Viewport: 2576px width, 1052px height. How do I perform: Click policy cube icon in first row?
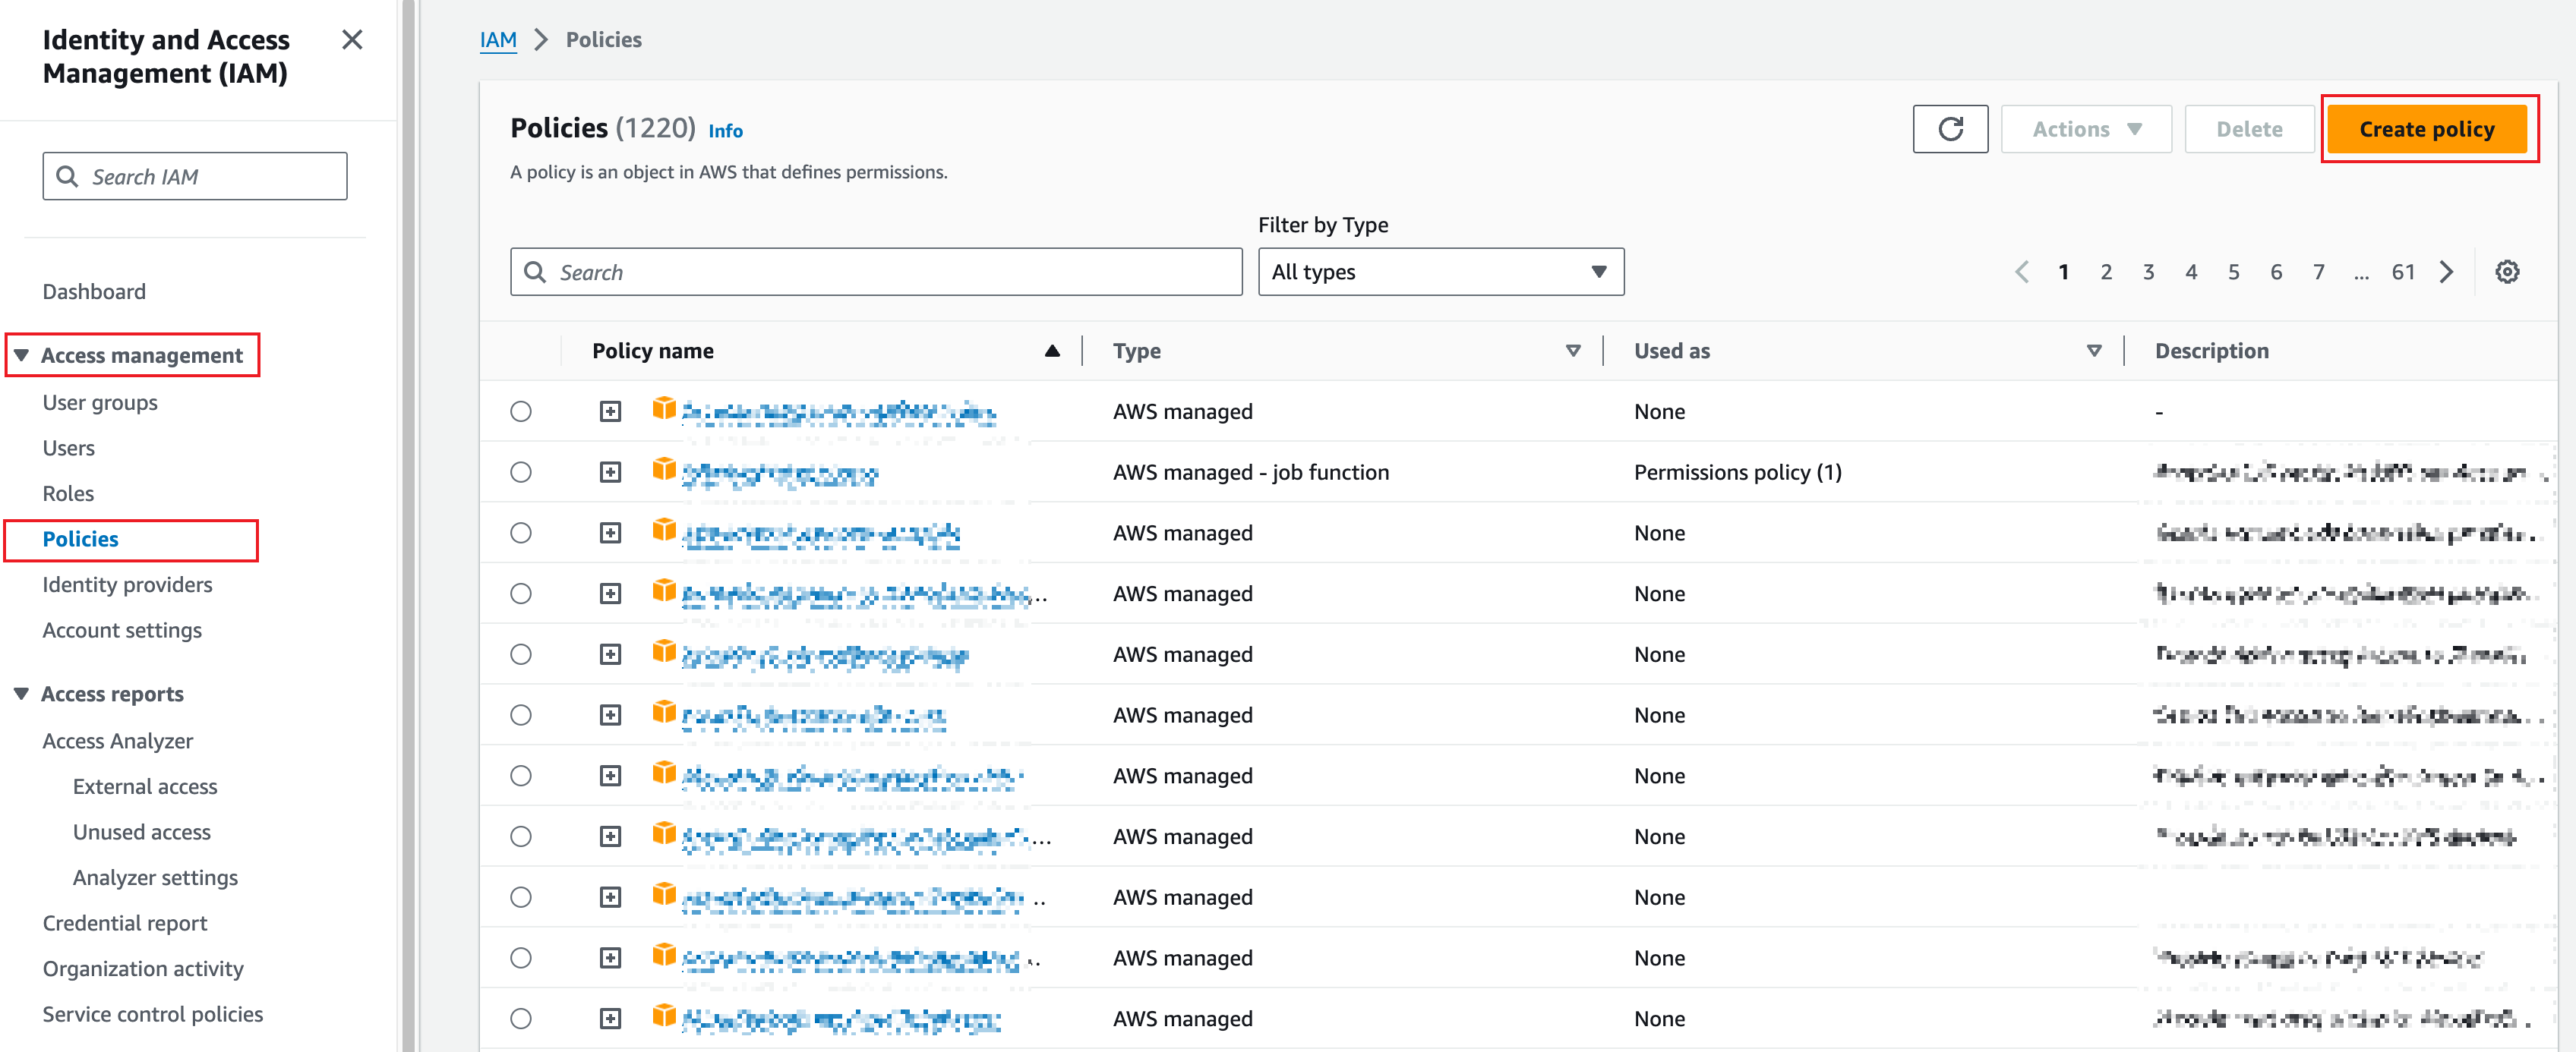tap(664, 408)
